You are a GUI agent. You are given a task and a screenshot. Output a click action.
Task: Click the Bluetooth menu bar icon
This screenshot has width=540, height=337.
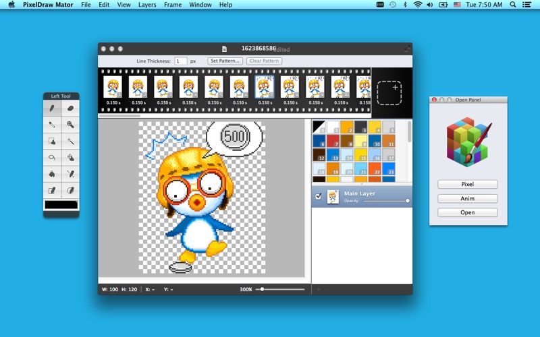(x=405, y=5)
